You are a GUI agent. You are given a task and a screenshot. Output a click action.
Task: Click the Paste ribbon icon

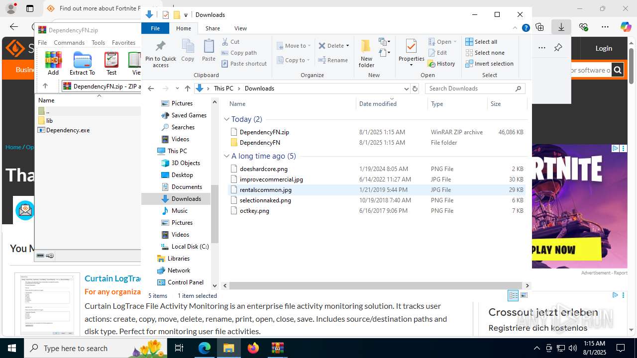pyautogui.click(x=209, y=51)
